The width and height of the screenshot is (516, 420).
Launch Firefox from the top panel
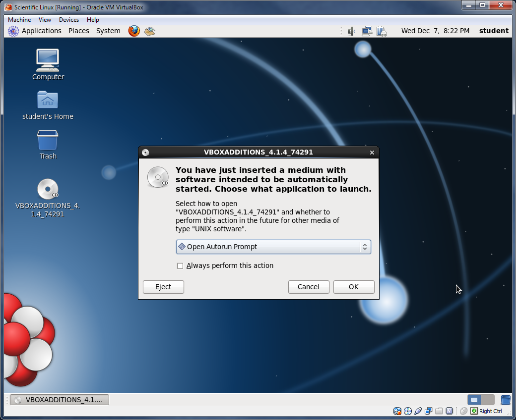pyautogui.click(x=134, y=31)
